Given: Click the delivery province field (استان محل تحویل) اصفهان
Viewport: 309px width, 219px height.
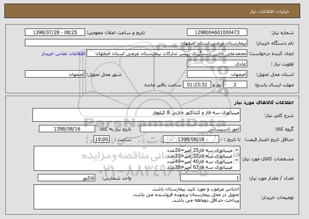Looking at the screenshot, I should pos(217,74).
